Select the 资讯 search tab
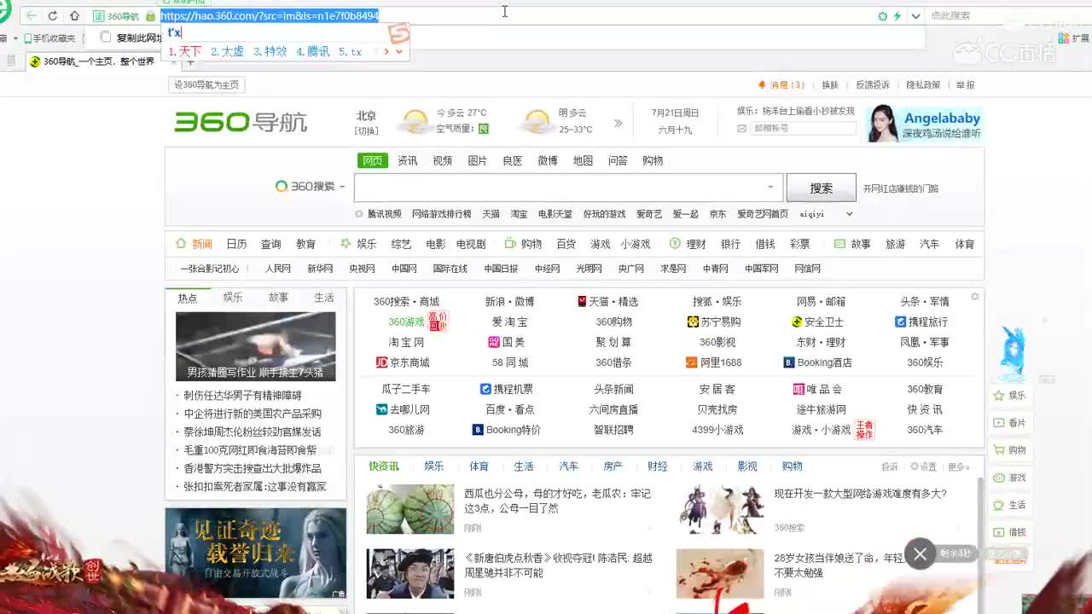 coord(408,160)
